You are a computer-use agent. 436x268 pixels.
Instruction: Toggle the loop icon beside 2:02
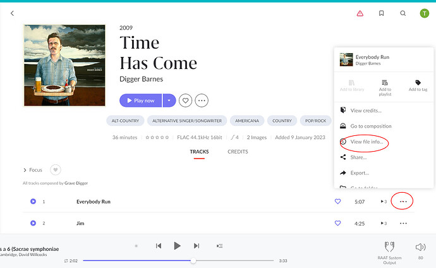66,261
